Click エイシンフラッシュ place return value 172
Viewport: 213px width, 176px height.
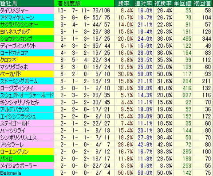pos(206,117)
